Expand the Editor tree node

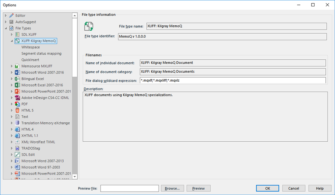[6, 15]
